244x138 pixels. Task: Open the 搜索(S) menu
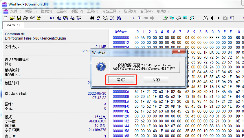coord(46,11)
